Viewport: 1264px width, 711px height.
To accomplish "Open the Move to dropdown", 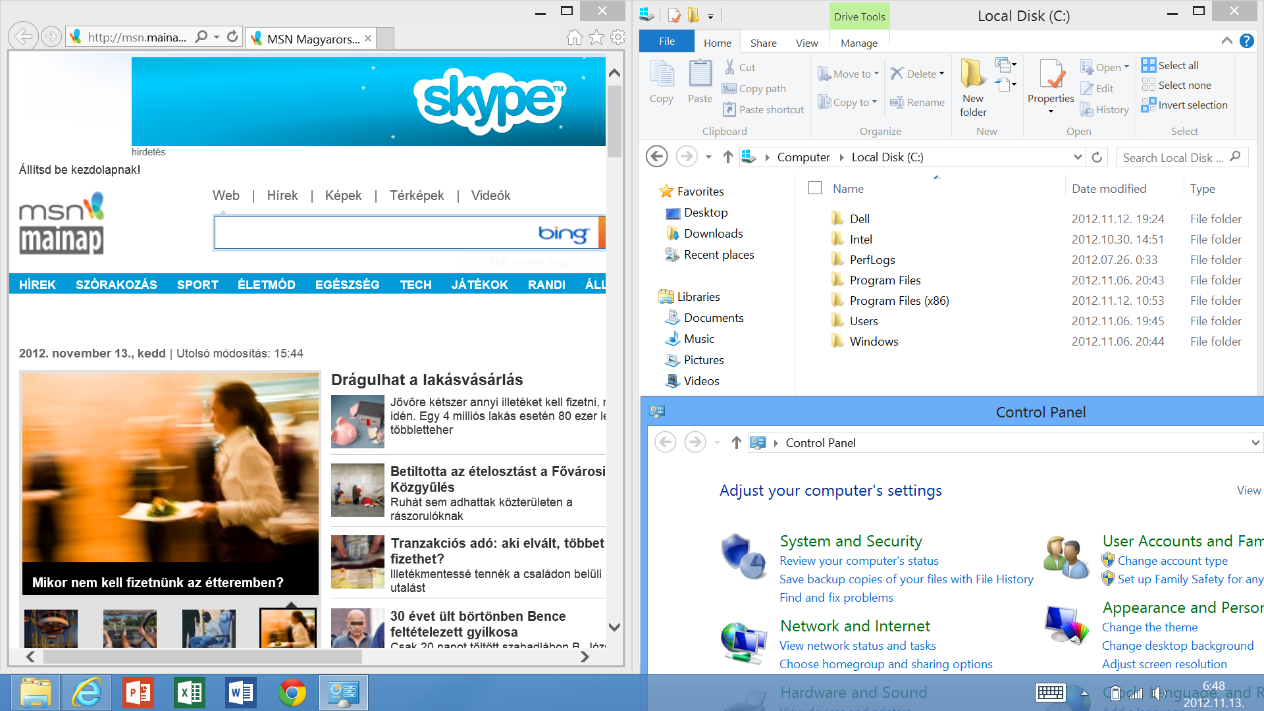I will (849, 74).
